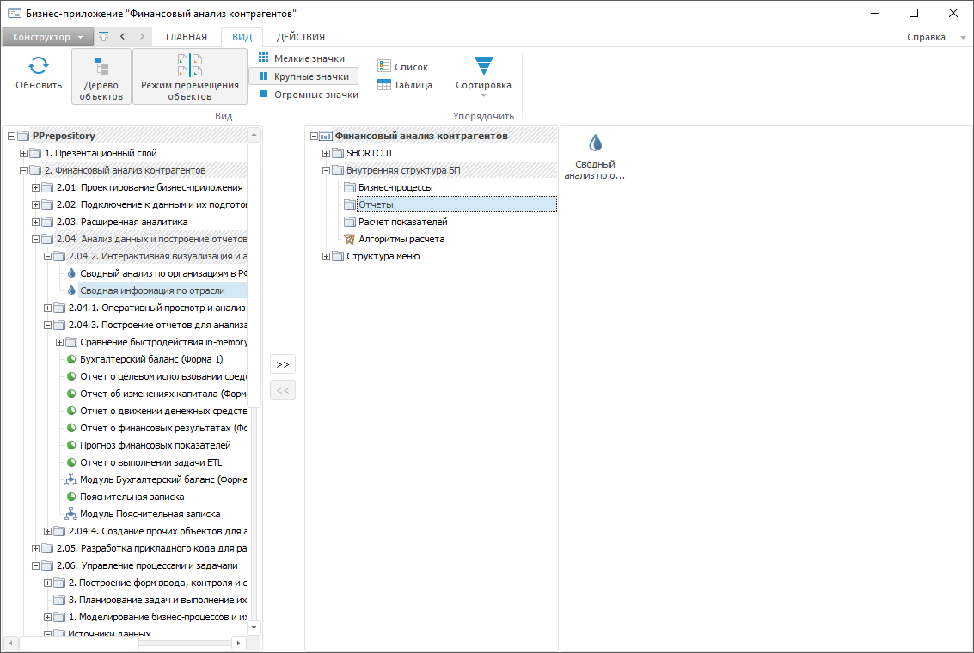
Task: Toggle the Дерево объектов tree button
Action: 101,76
